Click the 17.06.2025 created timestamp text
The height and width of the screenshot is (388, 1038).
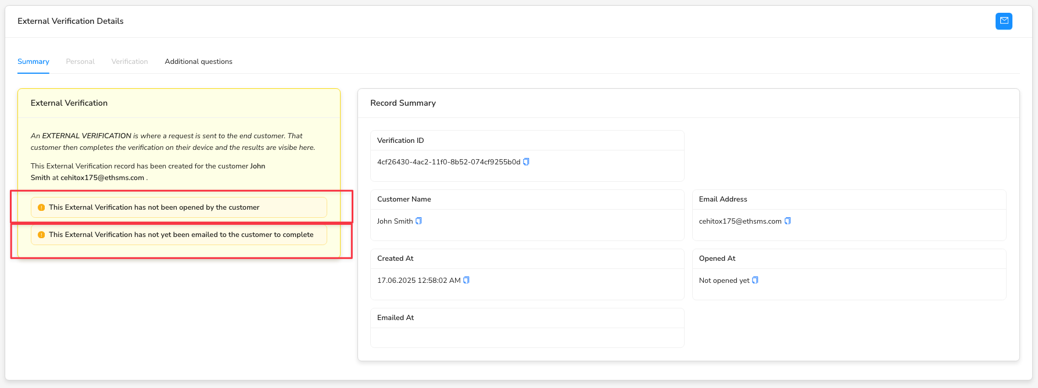(x=418, y=281)
